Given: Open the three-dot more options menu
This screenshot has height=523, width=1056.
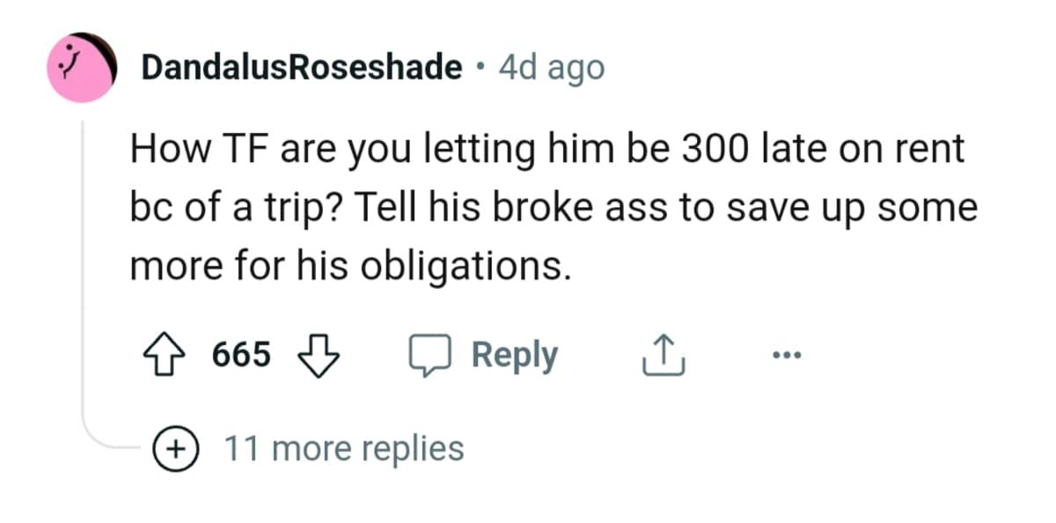Looking at the screenshot, I should tap(784, 356).
